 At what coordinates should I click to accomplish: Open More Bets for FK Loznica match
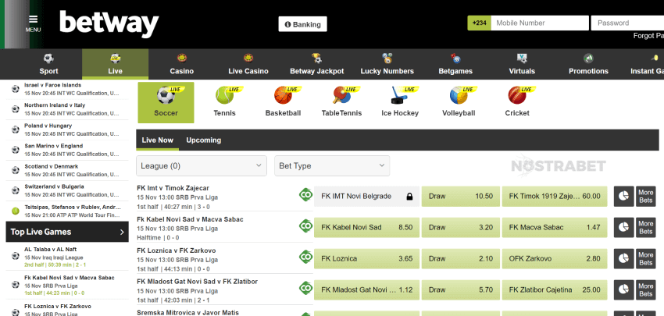coord(646,258)
